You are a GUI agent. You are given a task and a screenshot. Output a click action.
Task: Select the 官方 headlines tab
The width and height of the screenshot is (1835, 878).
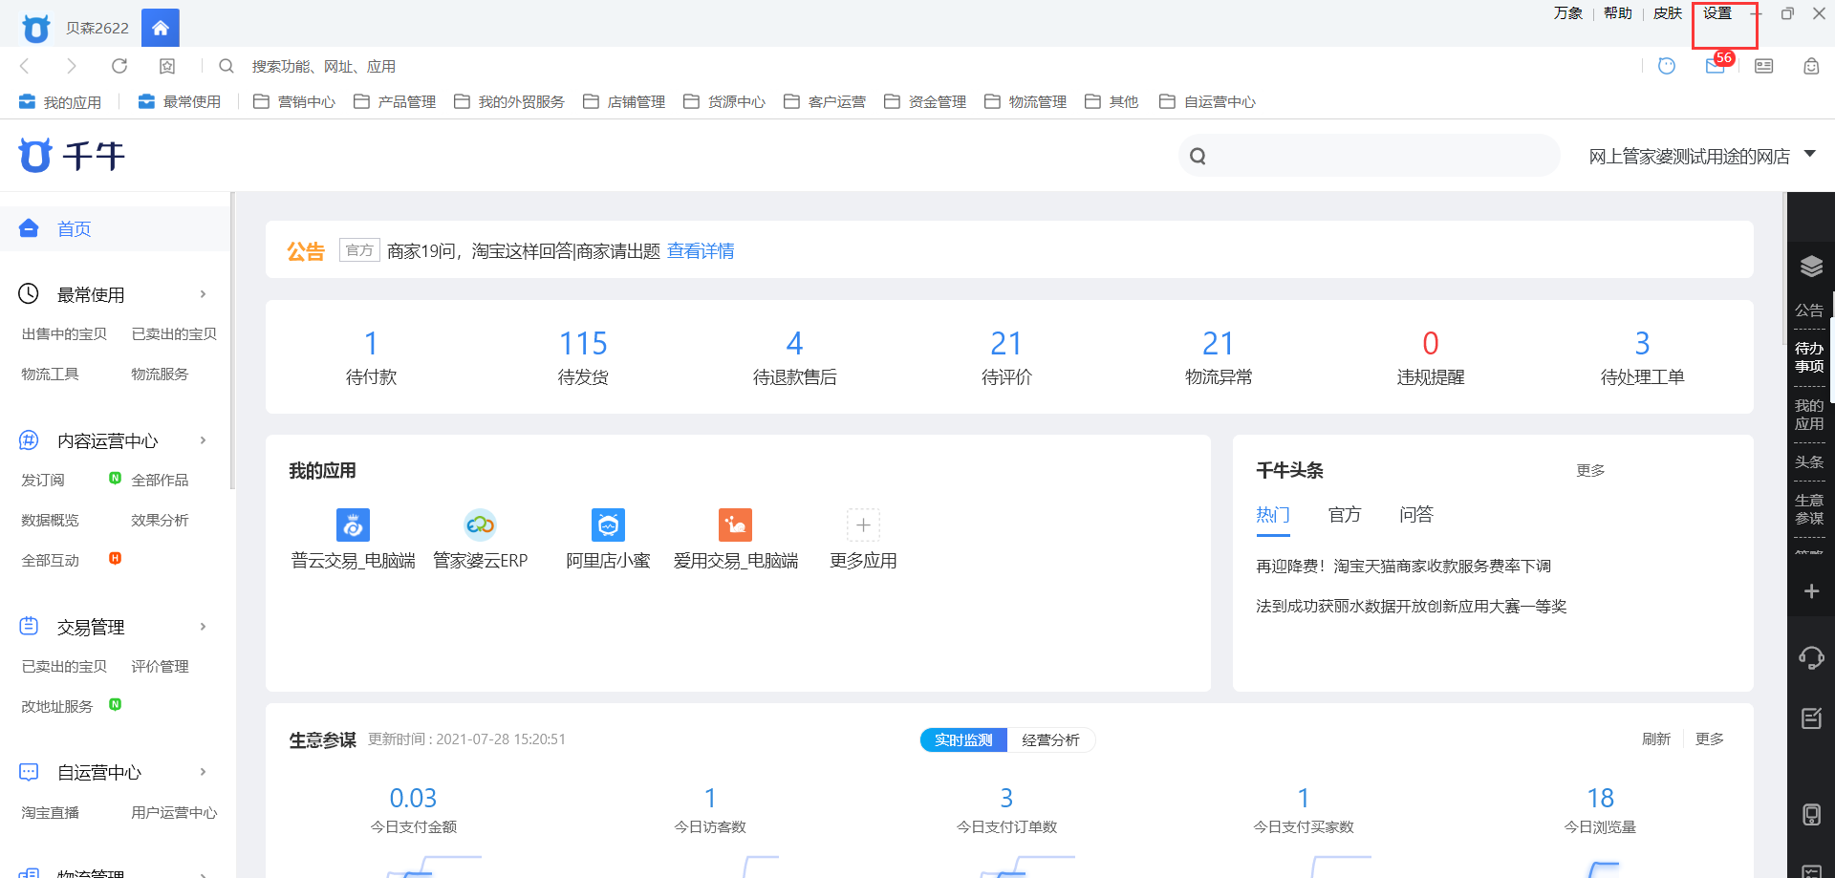[1345, 514]
